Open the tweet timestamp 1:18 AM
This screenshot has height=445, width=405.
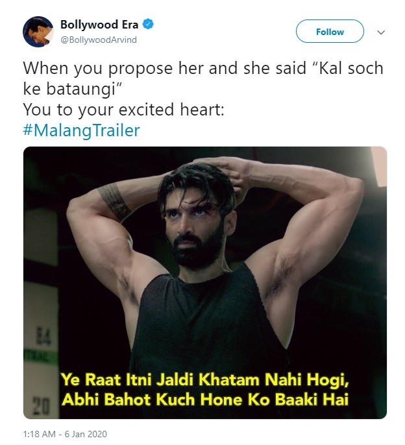point(39,434)
